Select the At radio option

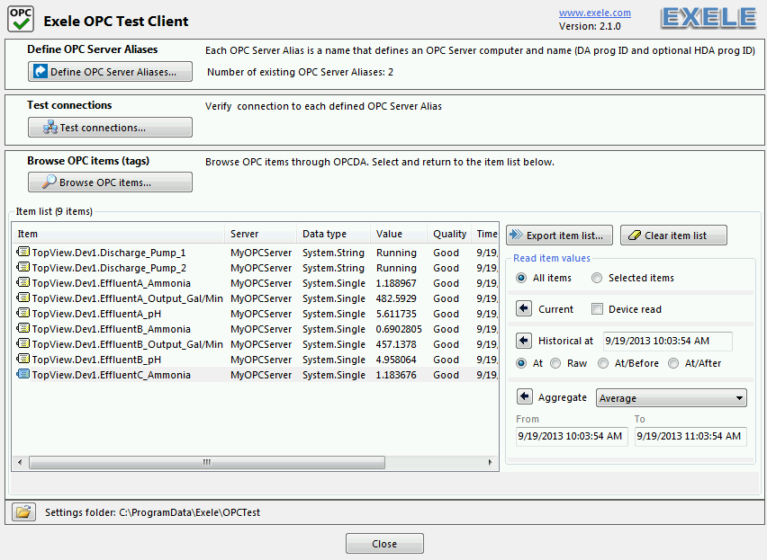(521, 363)
